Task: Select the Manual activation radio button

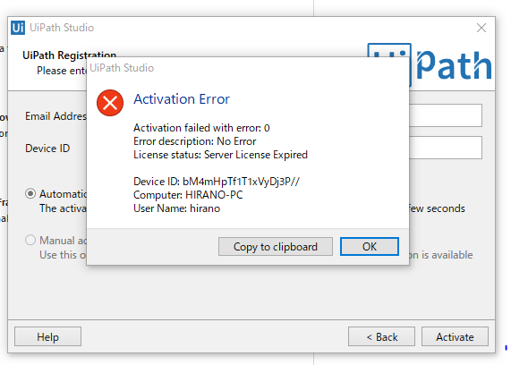Action: click(30, 240)
